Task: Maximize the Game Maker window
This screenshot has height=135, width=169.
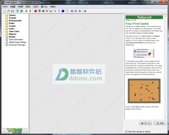Action: click(x=157, y=2)
